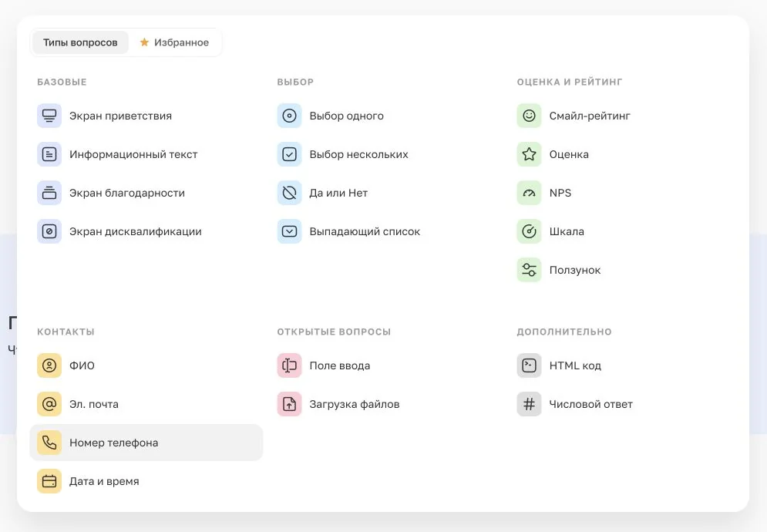This screenshot has width=767, height=532.
Task: Switch to the Типы вопросов tab
Action: 80,42
